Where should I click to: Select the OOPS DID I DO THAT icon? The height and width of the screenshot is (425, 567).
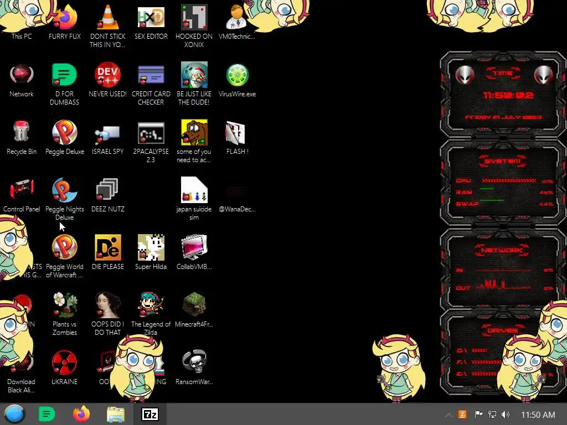click(x=108, y=314)
